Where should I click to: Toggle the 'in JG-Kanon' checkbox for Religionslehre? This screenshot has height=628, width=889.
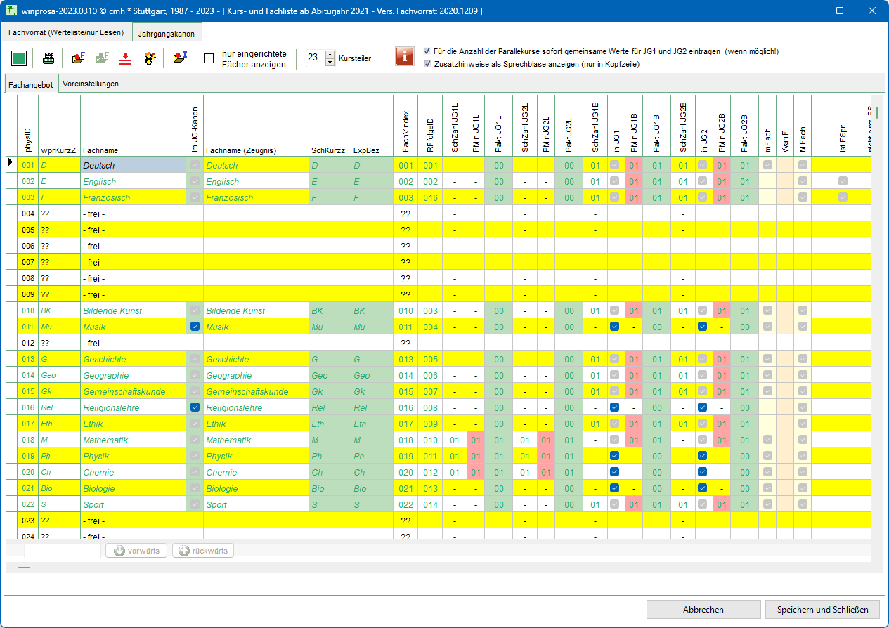point(195,407)
